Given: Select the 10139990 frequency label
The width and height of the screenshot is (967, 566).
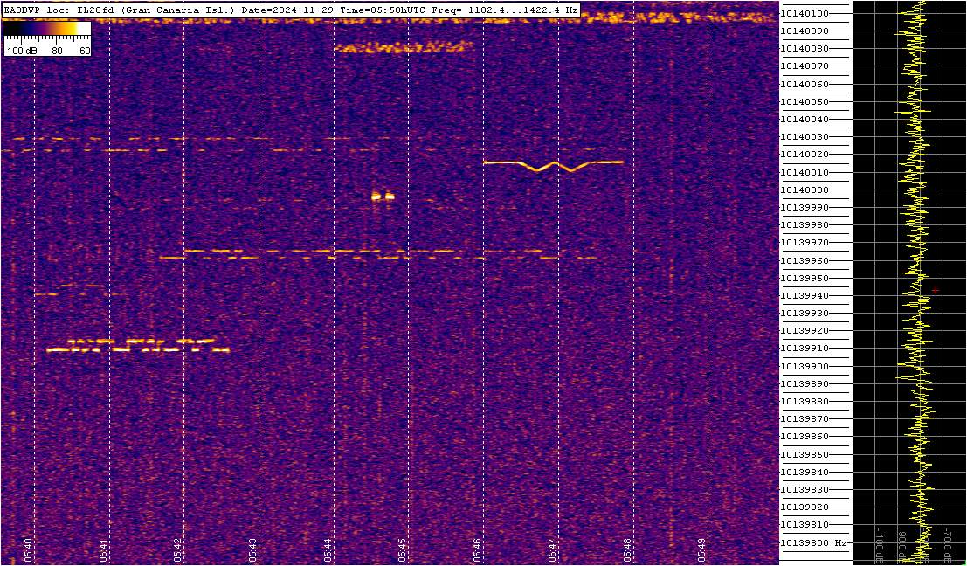Looking at the screenshot, I should point(804,208).
